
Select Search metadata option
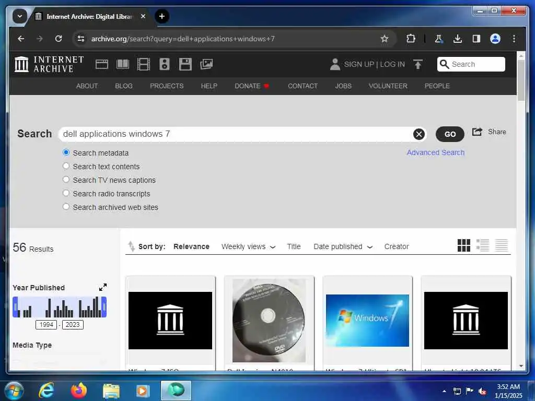pos(66,152)
